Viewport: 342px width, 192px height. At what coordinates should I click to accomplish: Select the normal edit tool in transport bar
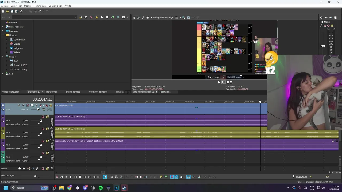click(104, 177)
